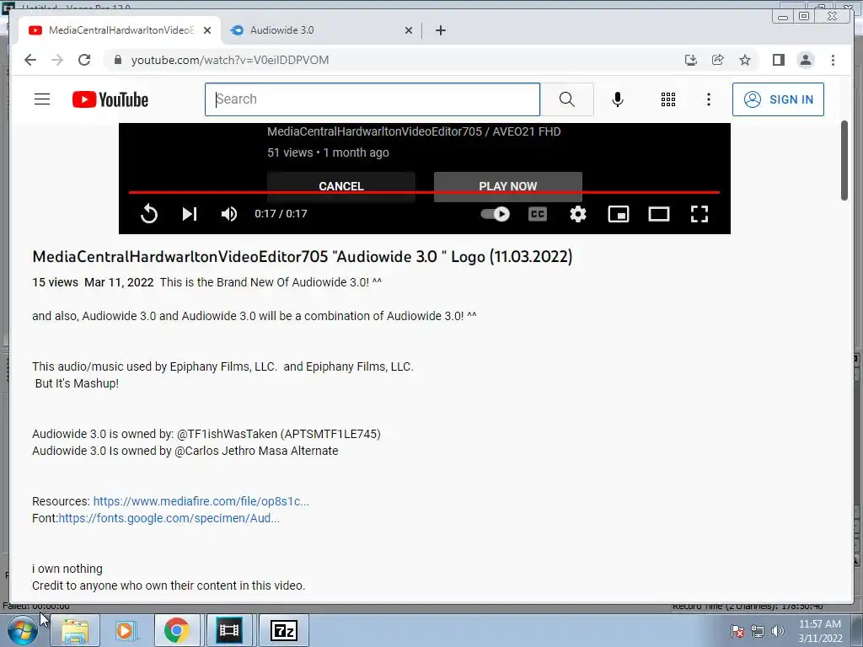Click the youtube.com address bar URL
Viewport: 863px width, 647px height.
pos(230,60)
